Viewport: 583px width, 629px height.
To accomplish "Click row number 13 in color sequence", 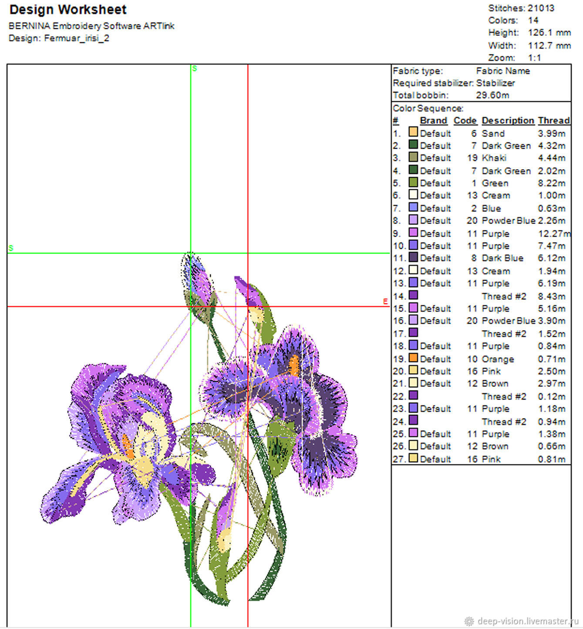I will (399, 283).
